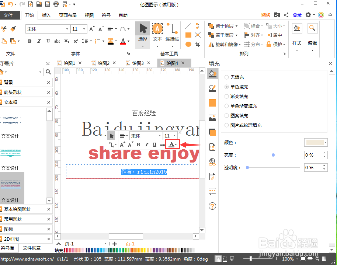This screenshot has height=265, width=337.
Task: Open the line style panel icon
Action: coord(212,88)
